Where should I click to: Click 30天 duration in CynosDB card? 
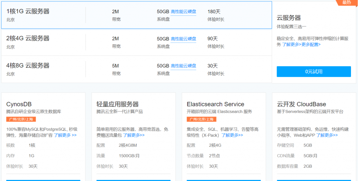coord(33,166)
